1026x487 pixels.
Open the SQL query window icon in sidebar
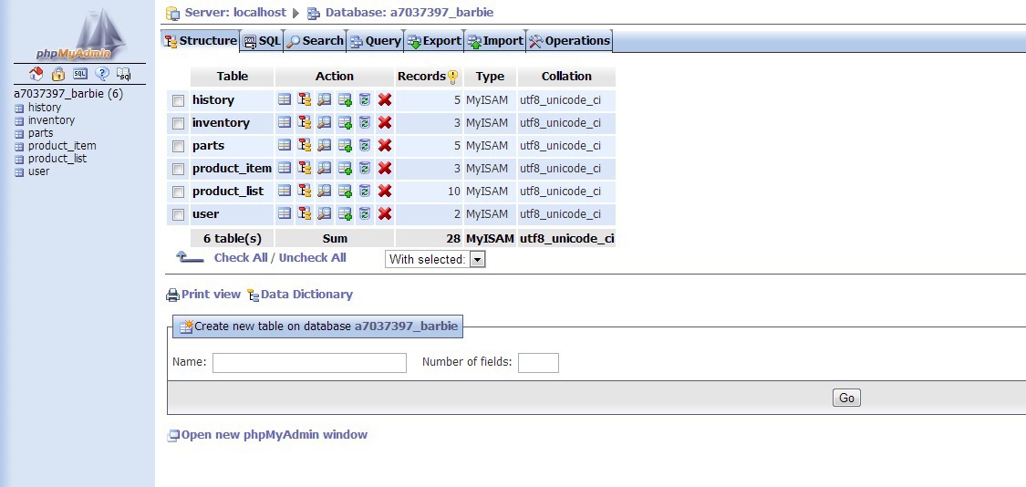pyautogui.click(x=80, y=74)
